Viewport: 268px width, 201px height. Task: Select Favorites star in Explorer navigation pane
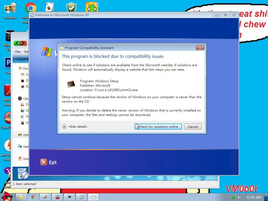(x=20, y=68)
